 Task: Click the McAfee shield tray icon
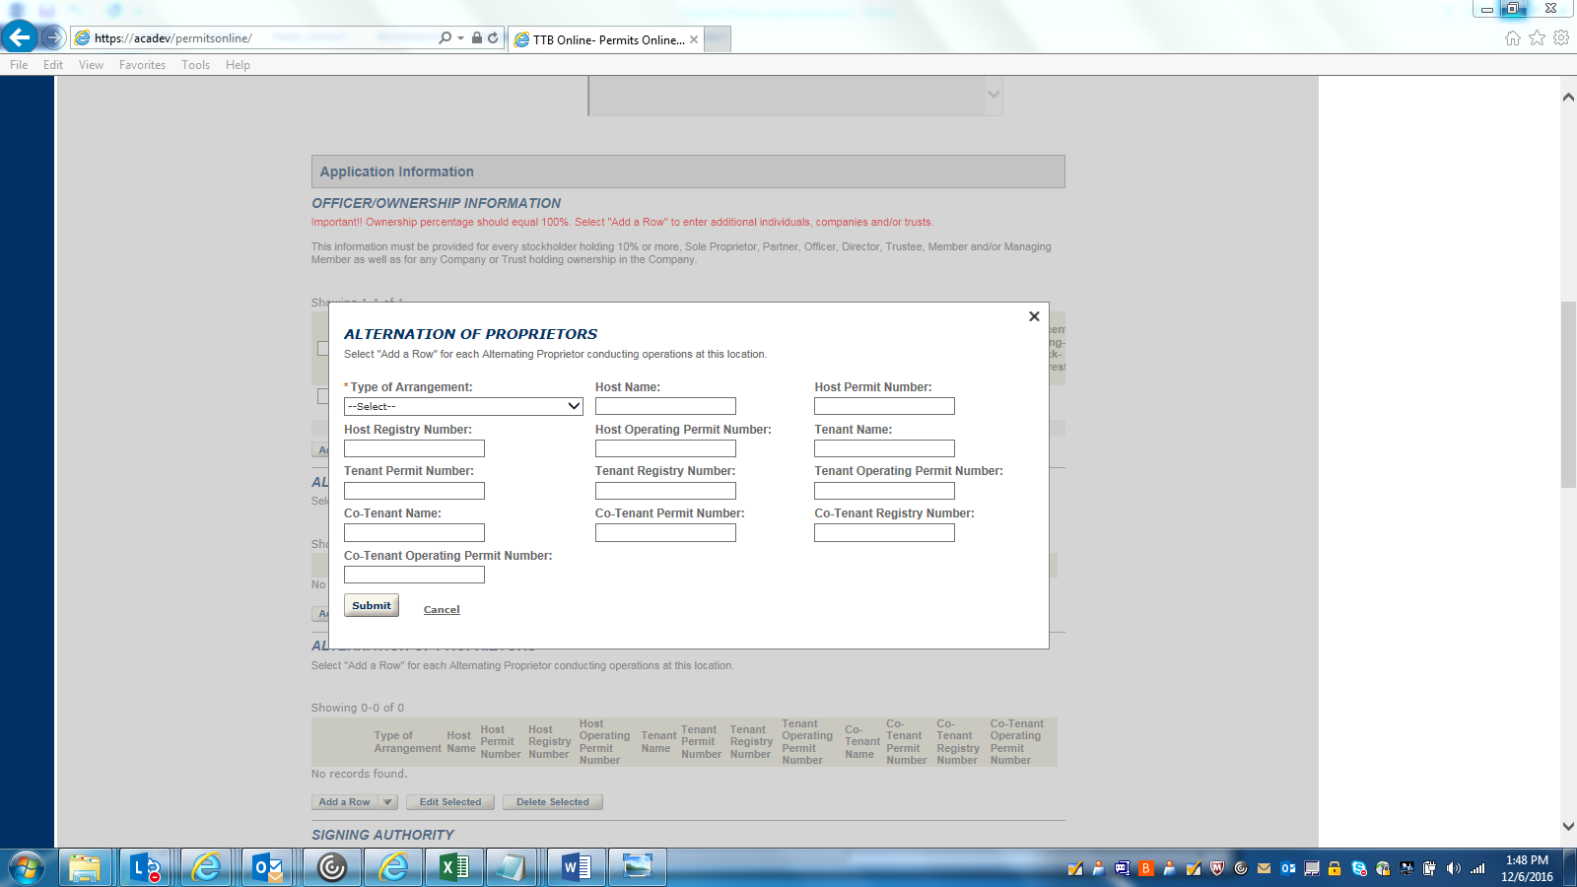(1217, 868)
